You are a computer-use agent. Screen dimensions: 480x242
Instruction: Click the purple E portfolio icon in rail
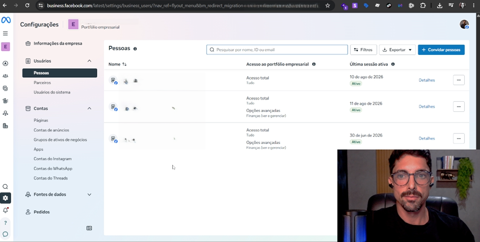(x=6, y=47)
